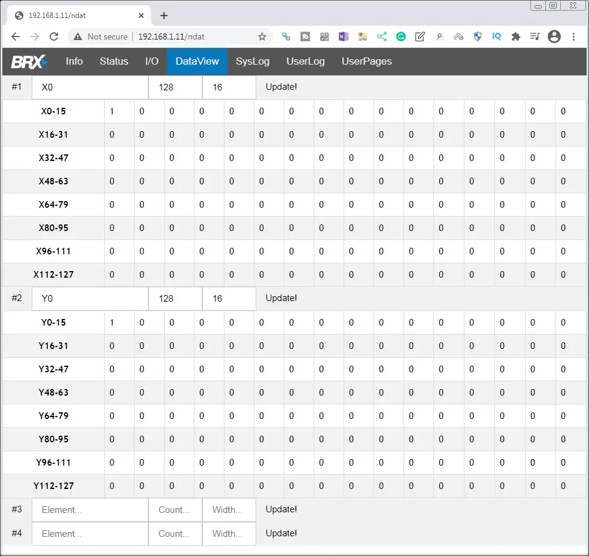
Task: Open the green share extension
Action: (382, 37)
